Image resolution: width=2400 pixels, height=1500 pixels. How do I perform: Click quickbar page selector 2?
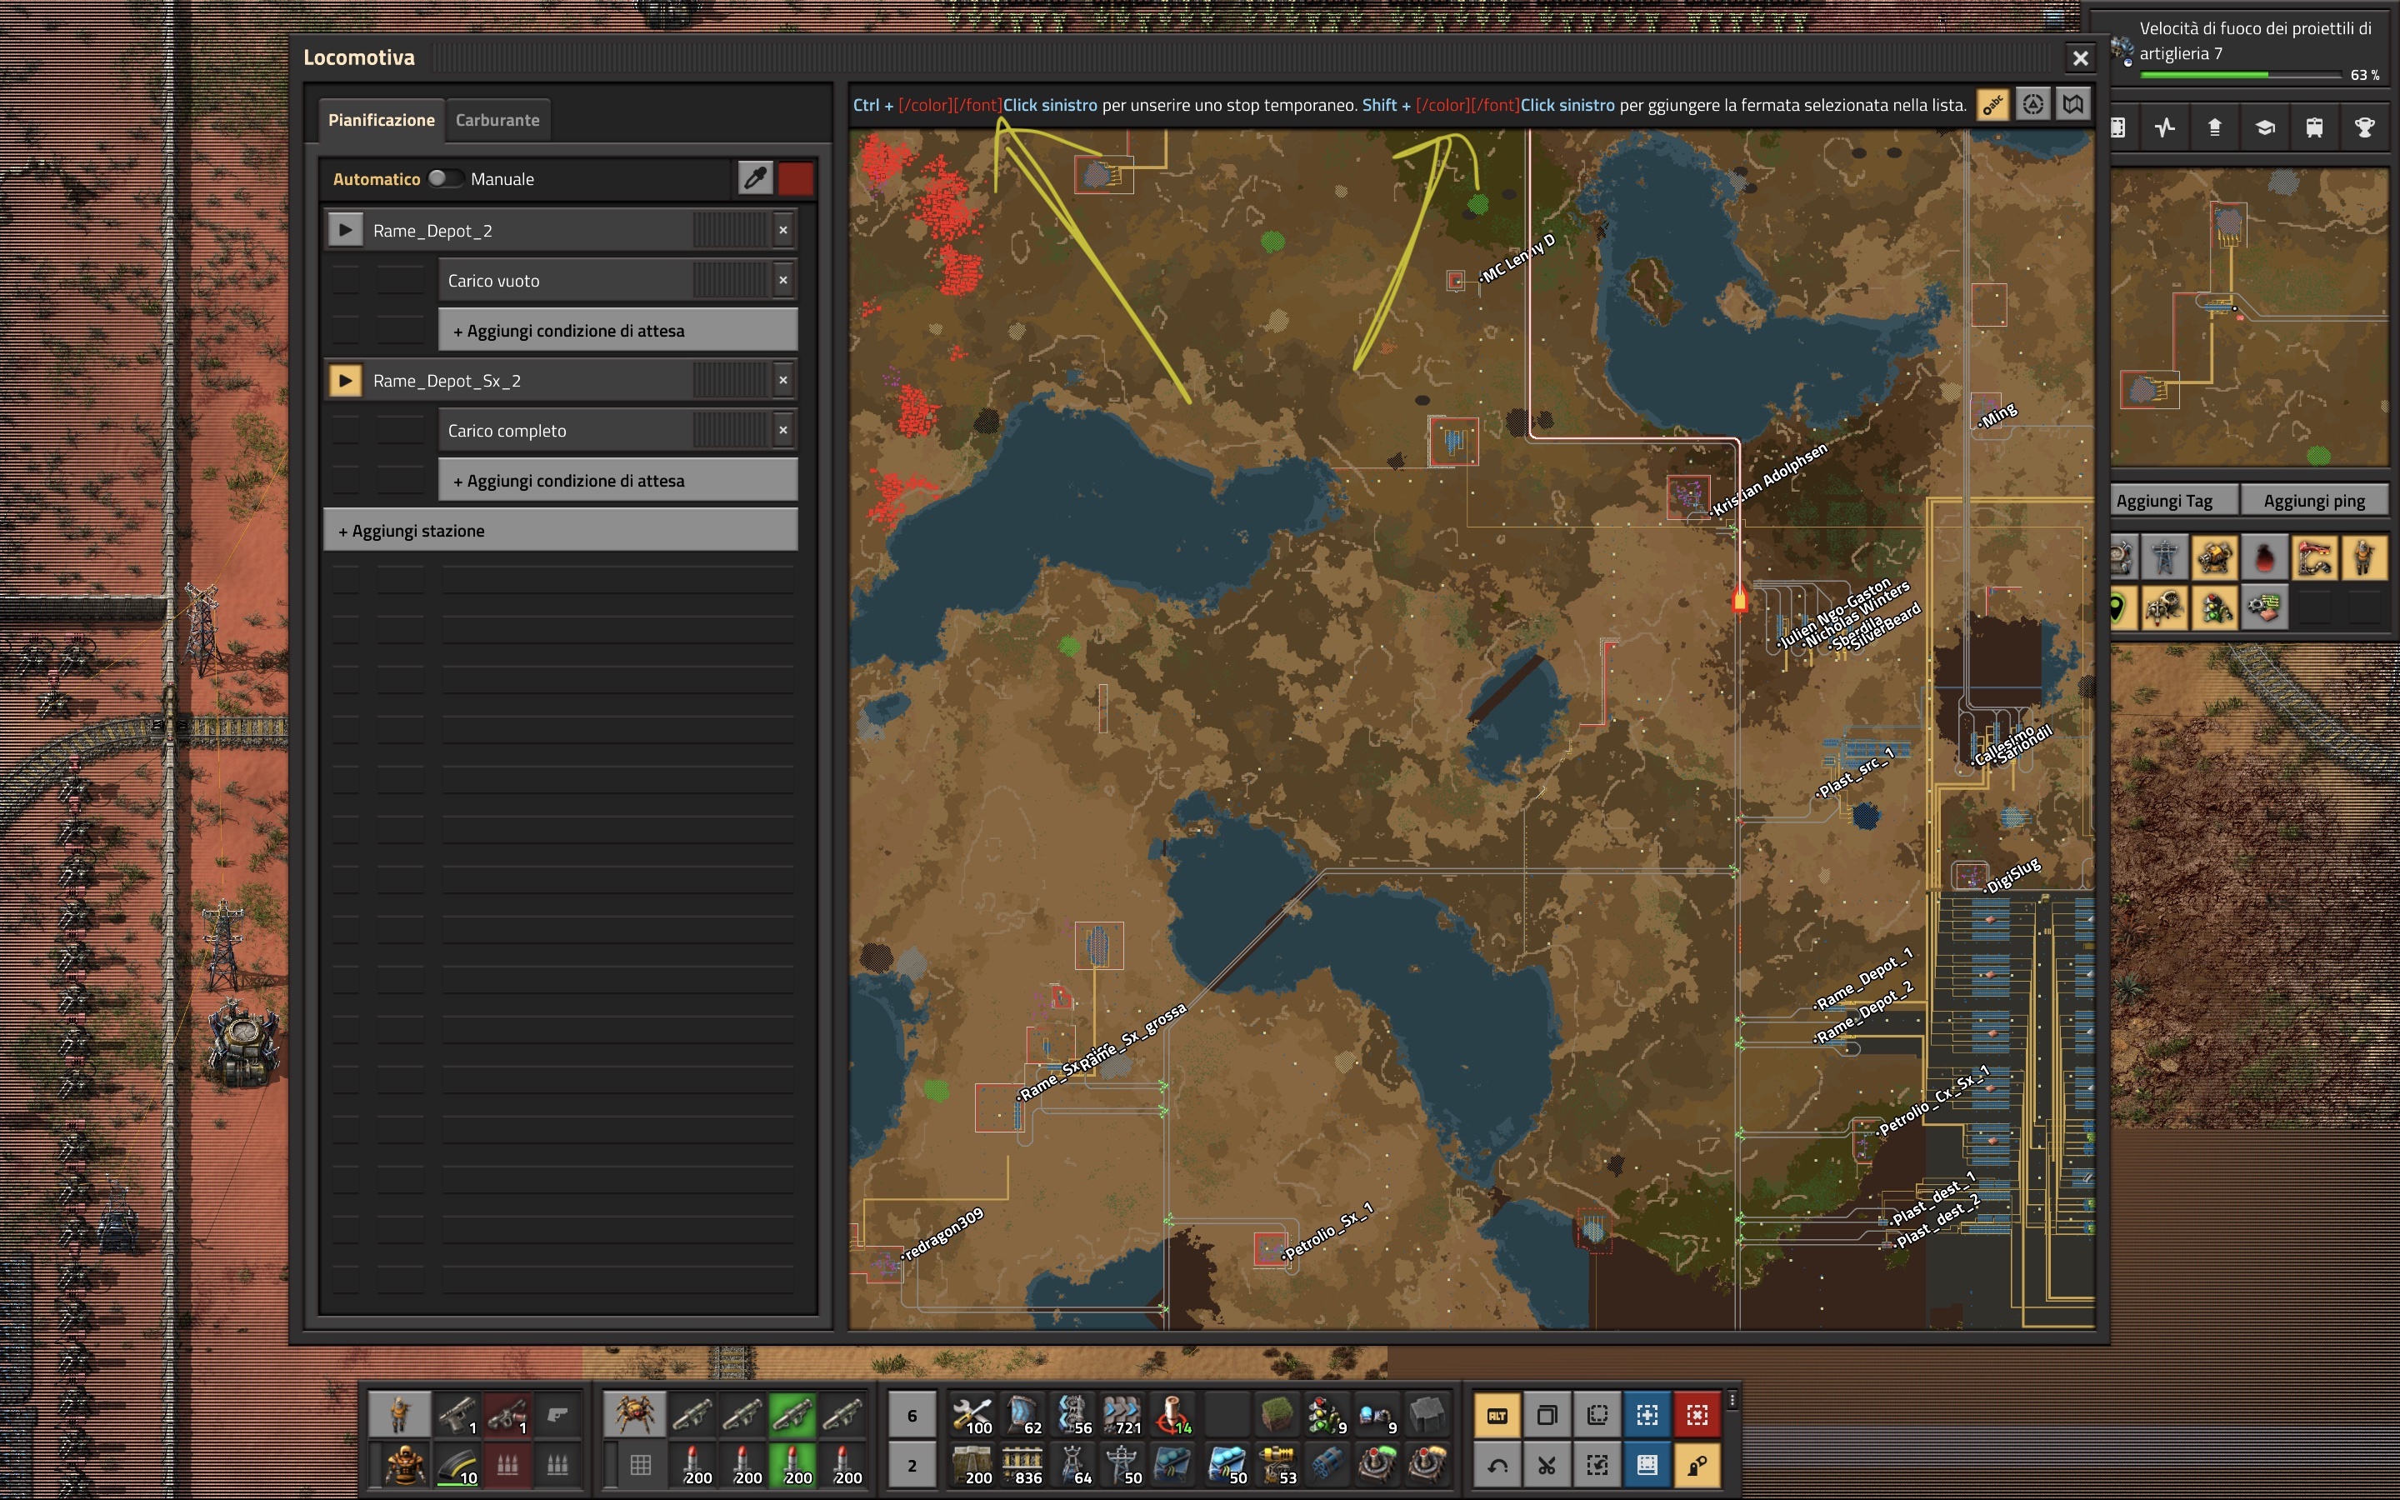912,1464
